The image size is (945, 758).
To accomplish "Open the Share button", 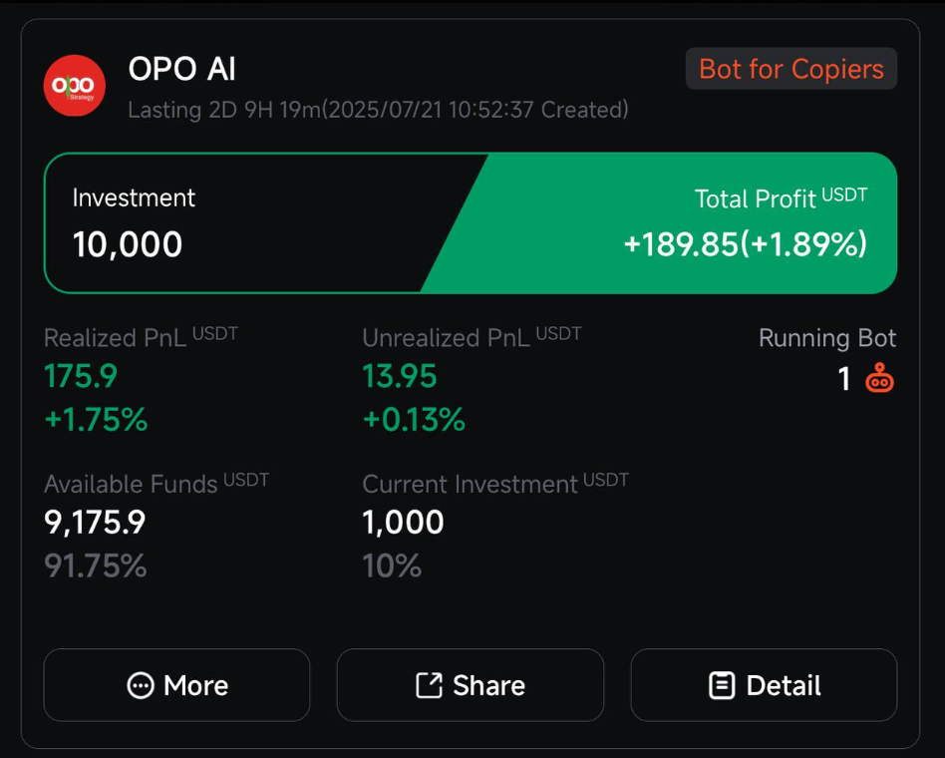I will pyautogui.click(x=471, y=685).
